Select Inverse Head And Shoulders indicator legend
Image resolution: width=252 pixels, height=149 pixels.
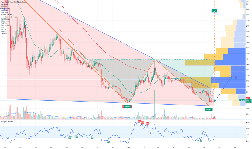[9, 17]
